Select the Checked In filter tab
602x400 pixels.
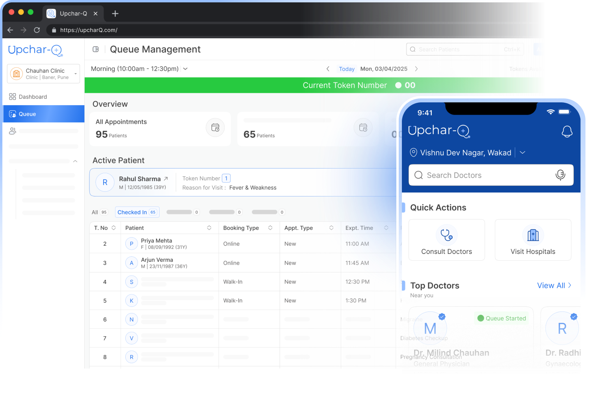click(x=137, y=212)
